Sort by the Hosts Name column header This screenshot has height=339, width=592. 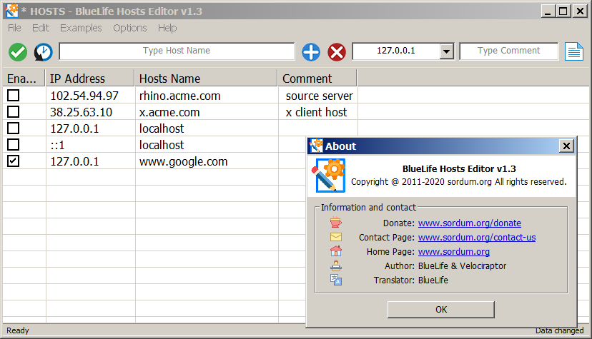[206, 79]
